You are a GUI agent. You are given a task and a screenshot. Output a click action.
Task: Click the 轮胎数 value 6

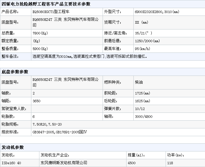(34, 117)
